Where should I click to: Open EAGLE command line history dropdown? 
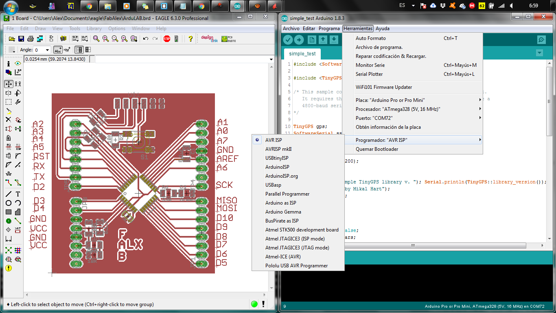tap(271, 60)
